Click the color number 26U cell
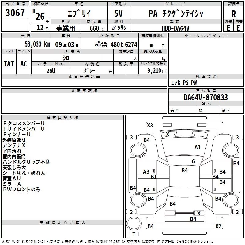Screen dimensions: 245x245 (51, 70)
